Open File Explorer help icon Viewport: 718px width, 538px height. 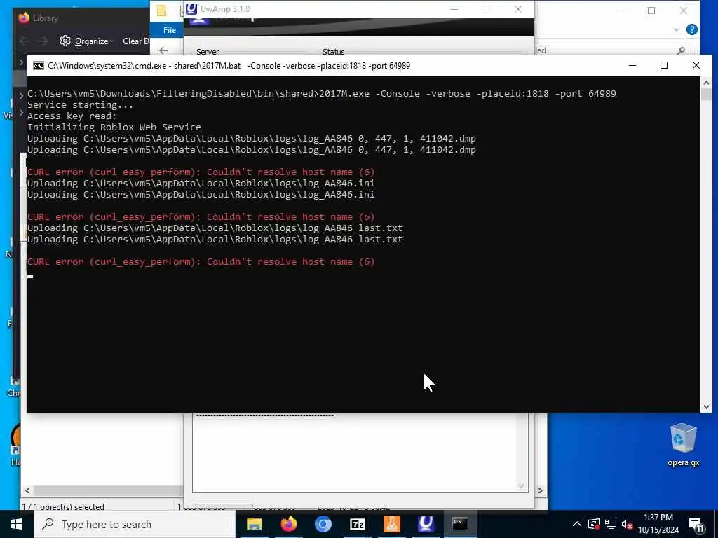[x=692, y=29]
